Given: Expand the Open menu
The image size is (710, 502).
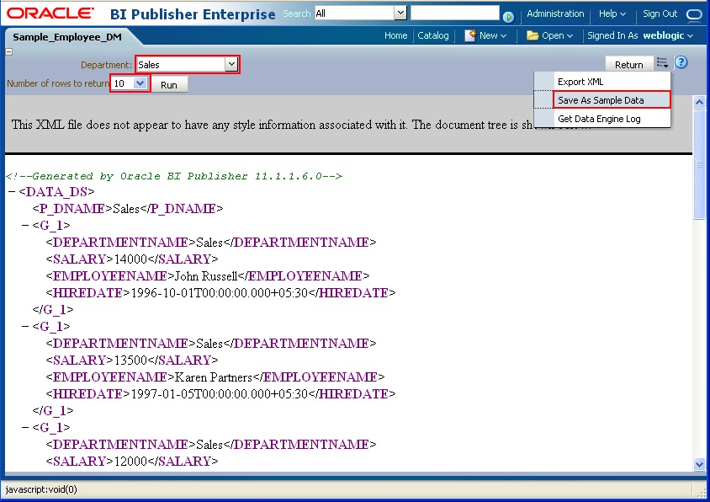Looking at the screenshot, I should pyautogui.click(x=558, y=35).
